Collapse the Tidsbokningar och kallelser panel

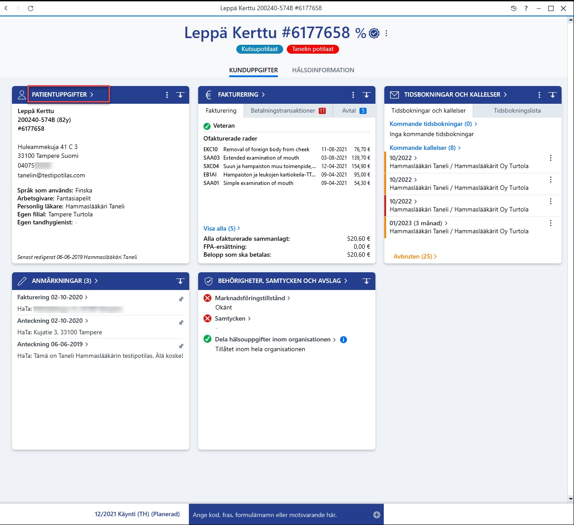pyautogui.click(x=553, y=95)
